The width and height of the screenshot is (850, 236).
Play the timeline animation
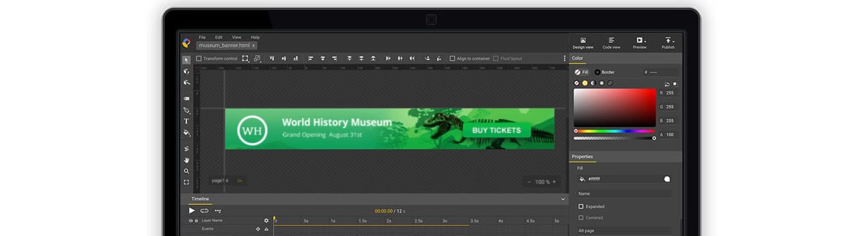tap(191, 210)
